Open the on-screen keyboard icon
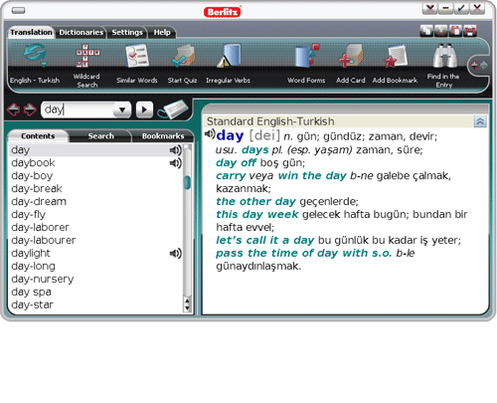Image resolution: width=497 pixels, height=403 pixels. 173,109
